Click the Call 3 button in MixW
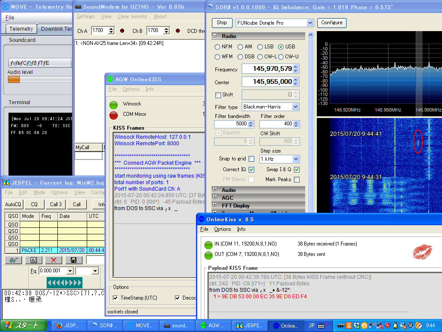442x332 pixels. tap(56, 204)
